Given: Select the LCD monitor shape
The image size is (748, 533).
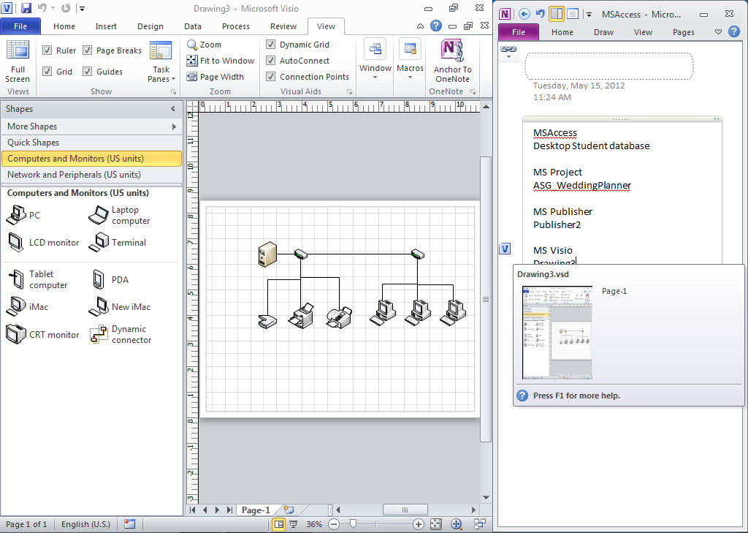Looking at the screenshot, I should click(x=43, y=243).
